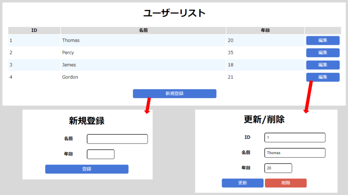Focus the 名前 field in the 新規登録 form
The image size is (348, 195).
pos(117,139)
